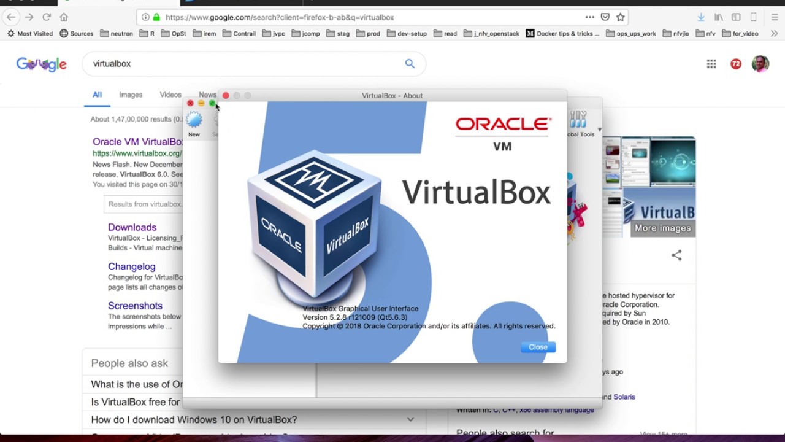Go back in Firefox
The width and height of the screenshot is (785, 442).
click(x=11, y=17)
